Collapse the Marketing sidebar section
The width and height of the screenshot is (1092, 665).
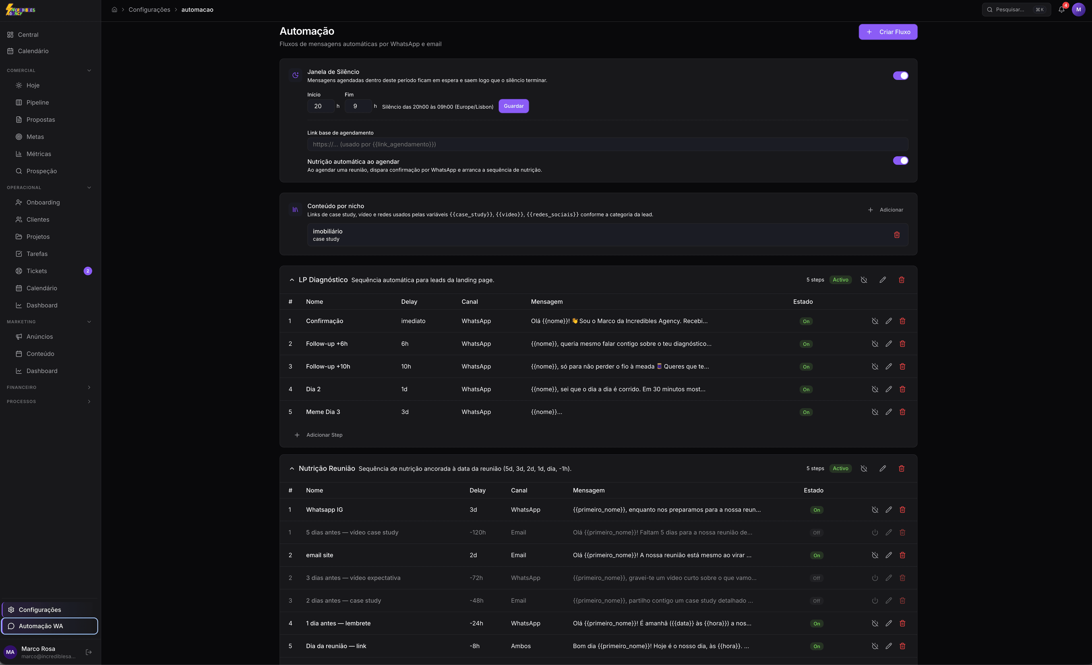click(x=89, y=322)
